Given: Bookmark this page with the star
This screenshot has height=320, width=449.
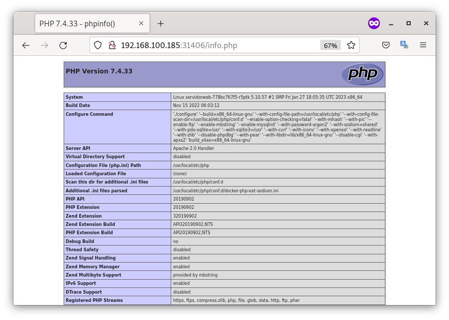Looking at the screenshot, I should click(351, 45).
